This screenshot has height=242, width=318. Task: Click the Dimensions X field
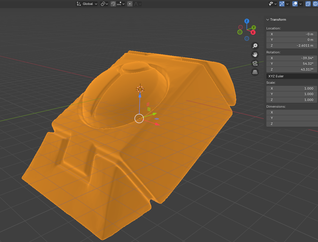pyautogui.click(x=292, y=112)
